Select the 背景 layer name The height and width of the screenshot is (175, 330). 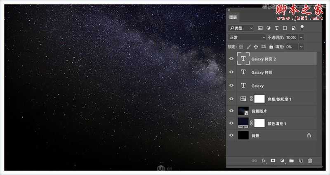click(255, 136)
